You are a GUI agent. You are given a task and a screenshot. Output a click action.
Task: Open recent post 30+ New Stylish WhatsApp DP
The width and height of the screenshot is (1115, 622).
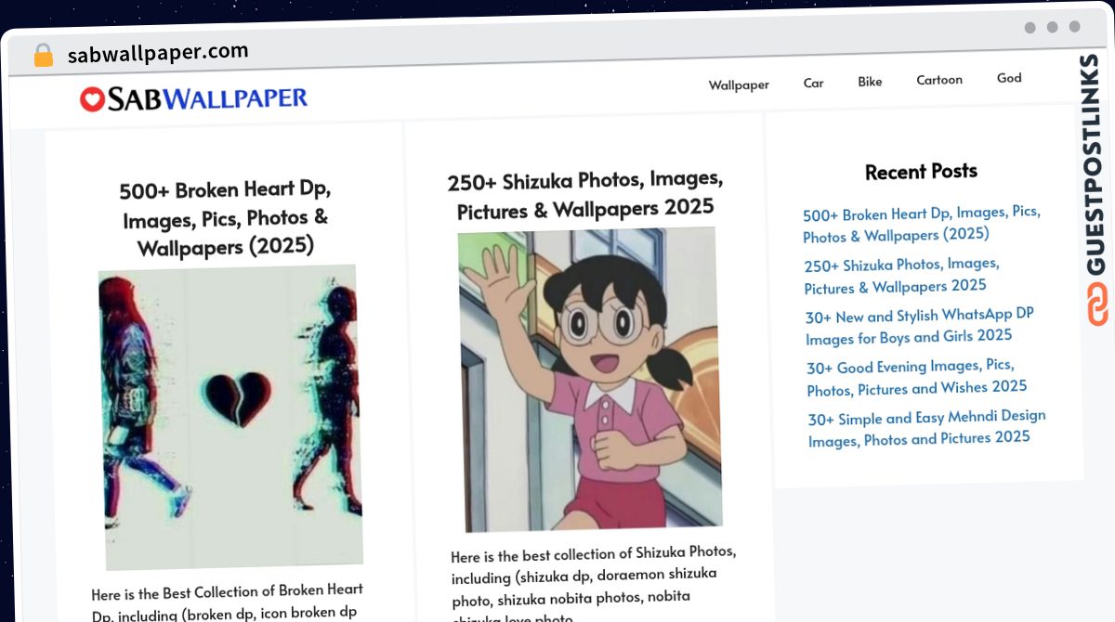coord(920,326)
